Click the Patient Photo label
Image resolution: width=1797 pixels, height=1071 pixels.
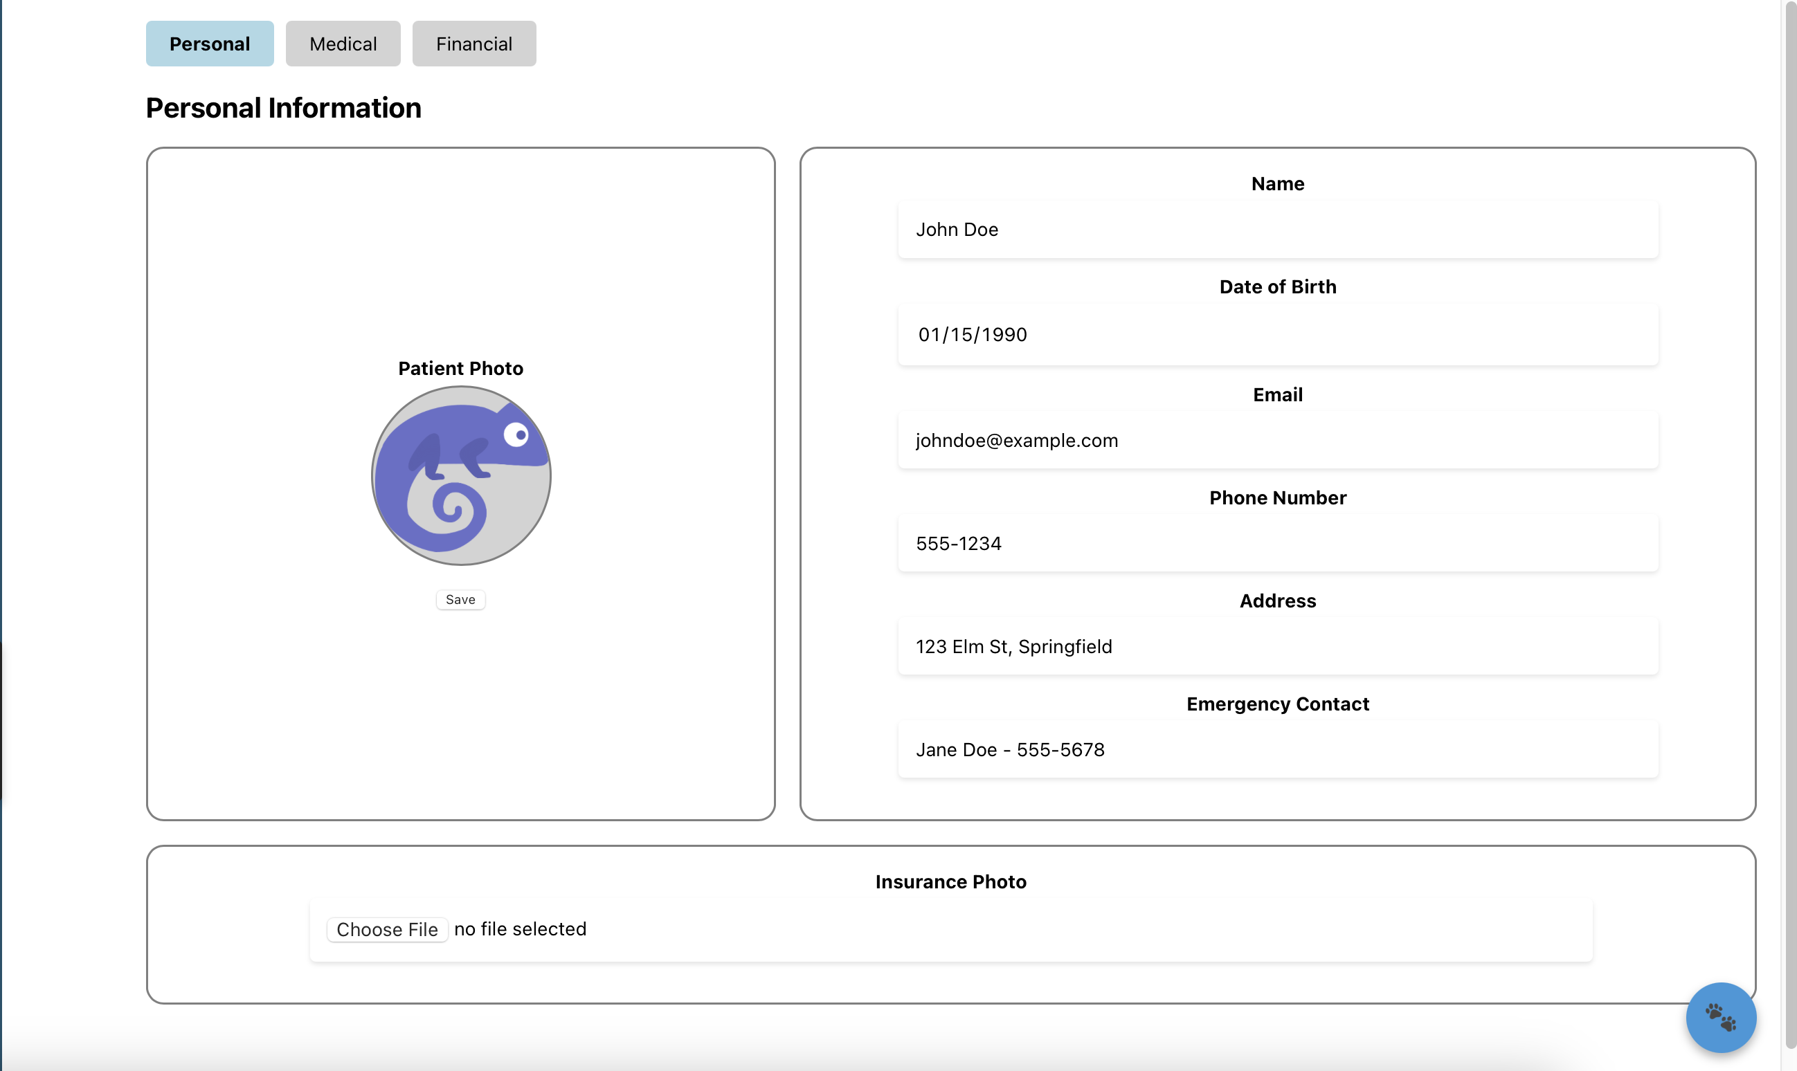[460, 368]
